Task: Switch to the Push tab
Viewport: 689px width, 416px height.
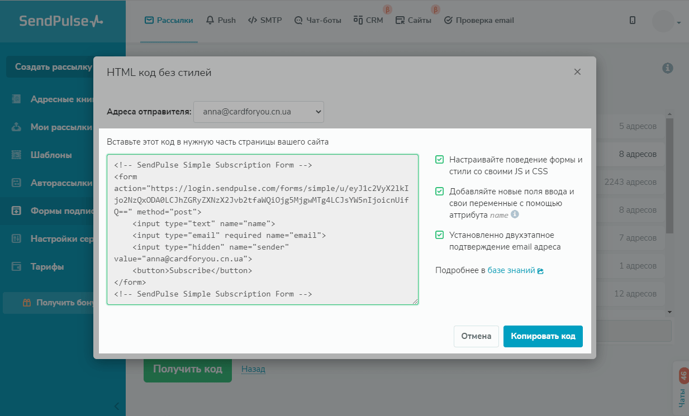Action: [221, 20]
